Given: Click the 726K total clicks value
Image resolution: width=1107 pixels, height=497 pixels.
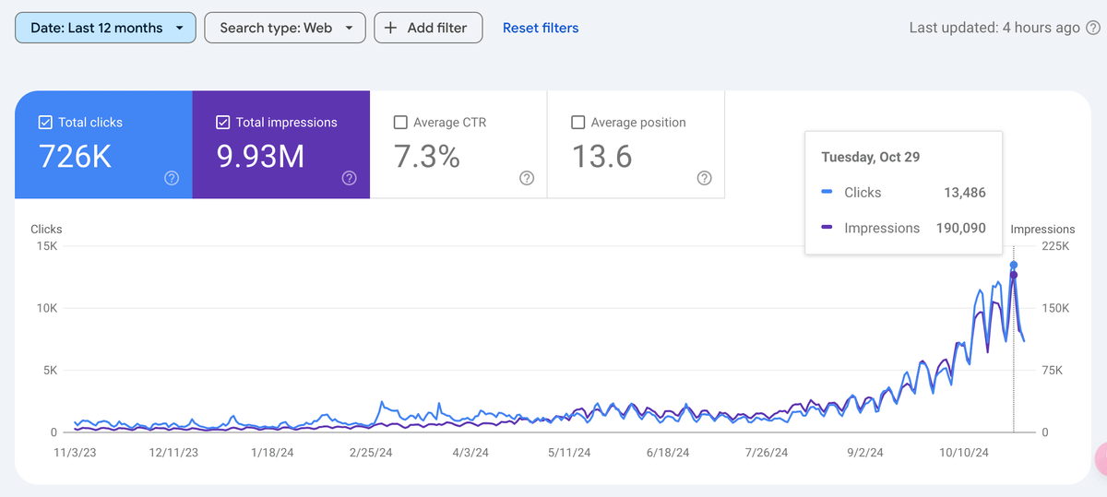Looking at the screenshot, I should click(x=76, y=157).
